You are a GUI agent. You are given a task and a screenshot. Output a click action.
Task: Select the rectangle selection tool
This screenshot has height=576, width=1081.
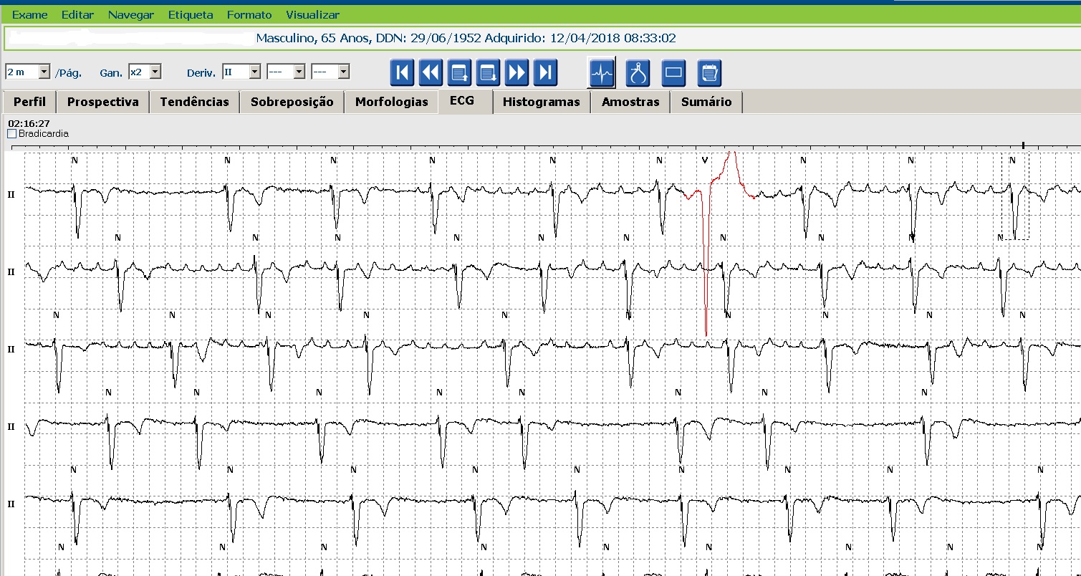click(x=673, y=72)
